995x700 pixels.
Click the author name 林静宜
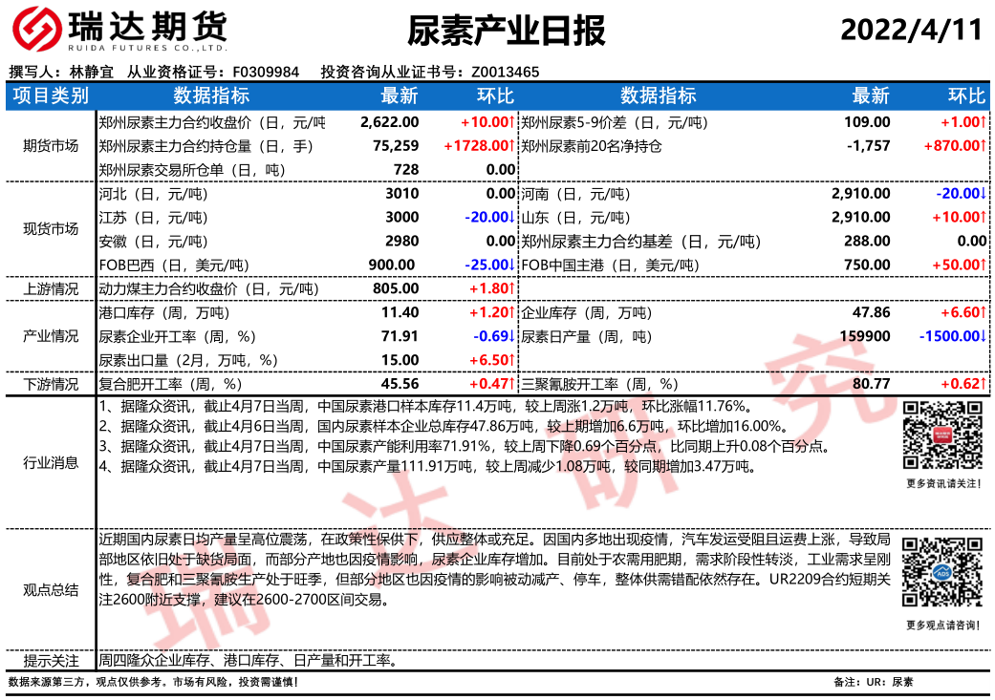pos(92,72)
